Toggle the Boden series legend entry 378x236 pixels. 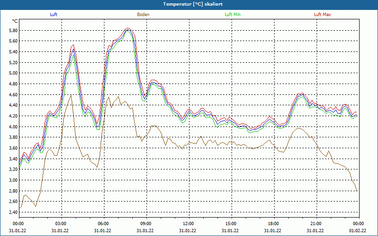point(143,15)
